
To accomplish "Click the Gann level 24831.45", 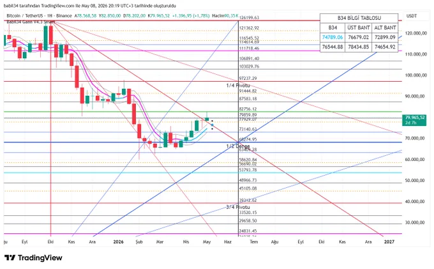I will coord(248,231).
